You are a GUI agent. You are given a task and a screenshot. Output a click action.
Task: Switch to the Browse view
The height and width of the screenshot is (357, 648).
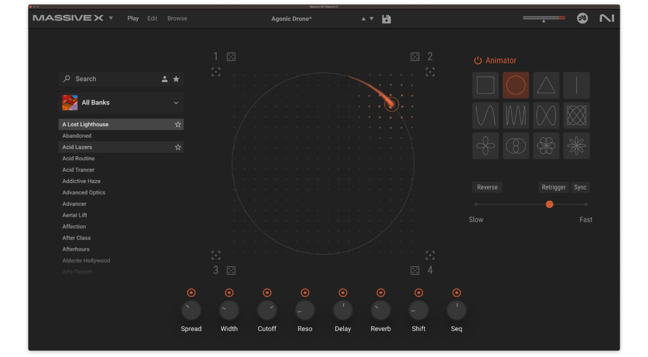(177, 18)
